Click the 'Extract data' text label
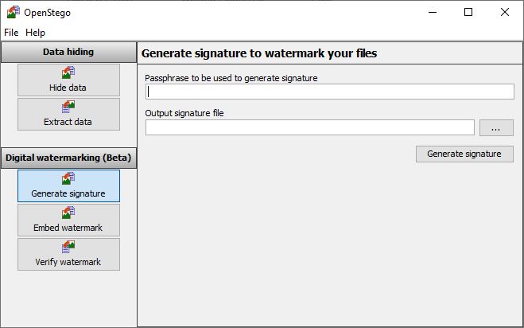The image size is (524, 328). coord(68,122)
